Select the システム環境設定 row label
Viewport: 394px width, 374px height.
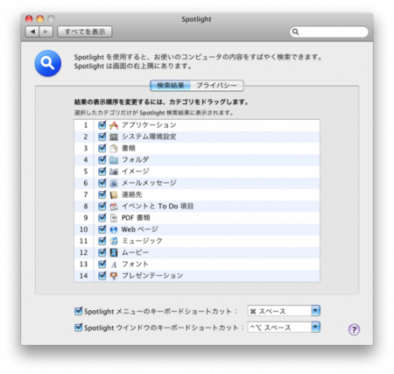pyautogui.click(x=149, y=137)
